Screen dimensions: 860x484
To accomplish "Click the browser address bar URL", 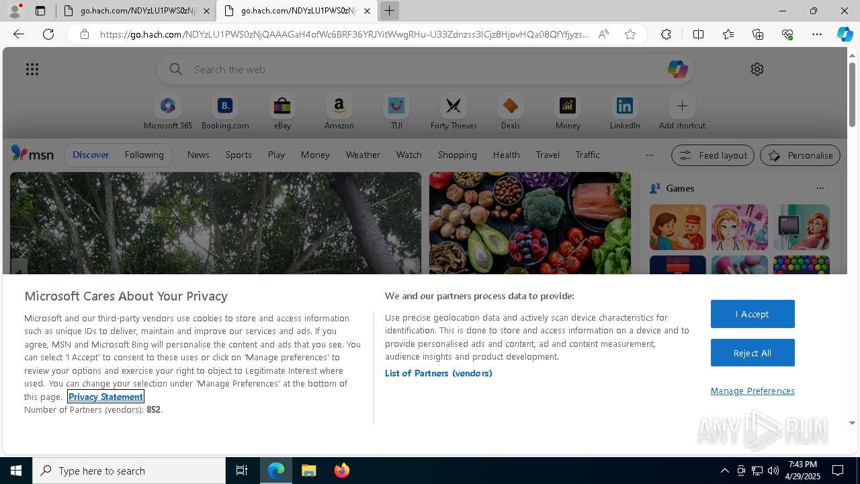I will click(344, 34).
